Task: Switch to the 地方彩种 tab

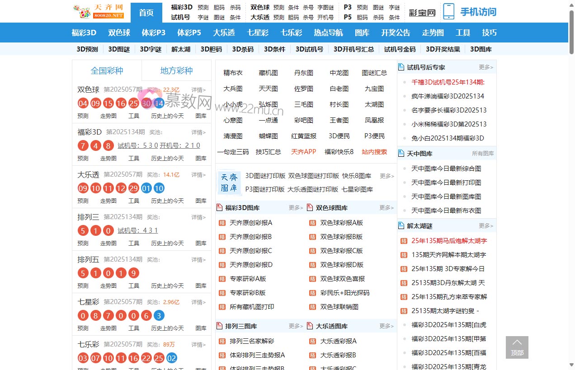Action: pos(176,71)
